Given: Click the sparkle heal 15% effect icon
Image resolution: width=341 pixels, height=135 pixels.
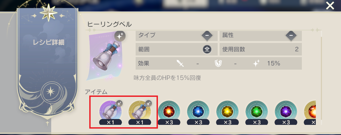Looking at the screenshot, I should (257, 63).
